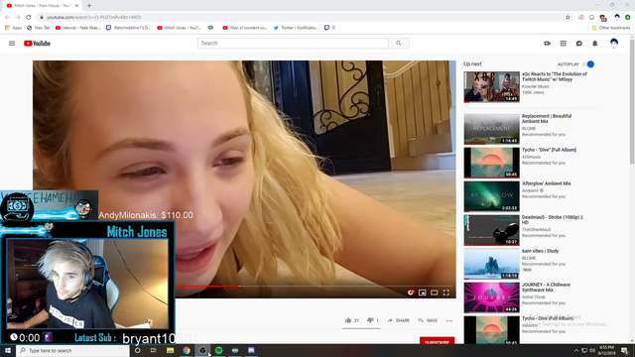
Task: Click the search magnifier button
Action: 399,44
